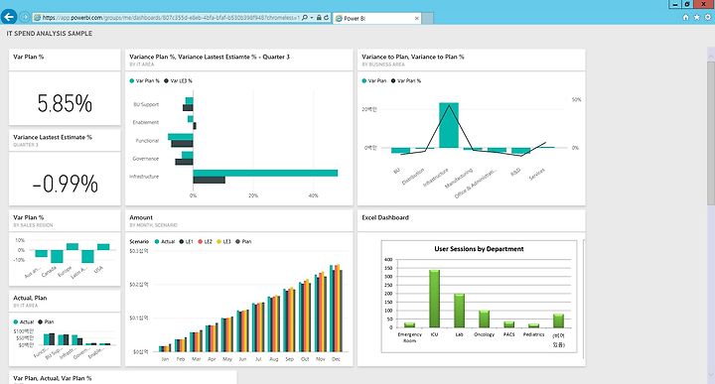Viewport: 715px width, 384px height.
Task: Click the Amount tile title
Action: [x=141, y=217]
